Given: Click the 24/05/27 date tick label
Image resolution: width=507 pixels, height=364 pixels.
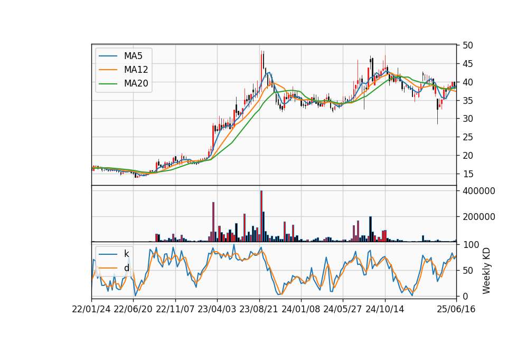Looking at the screenshot, I should point(342,309).
